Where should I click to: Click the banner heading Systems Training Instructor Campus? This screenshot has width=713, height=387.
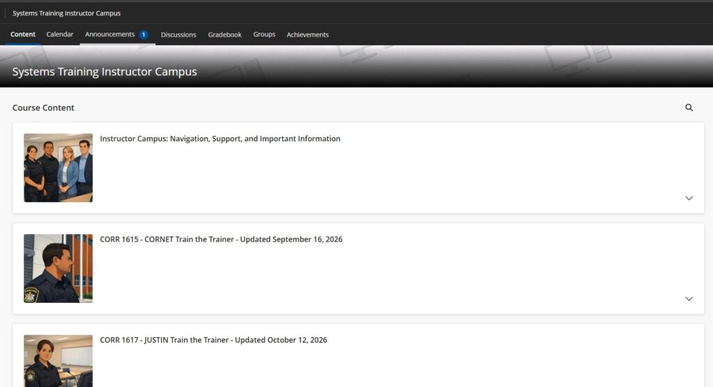click(x=104, y=72)
